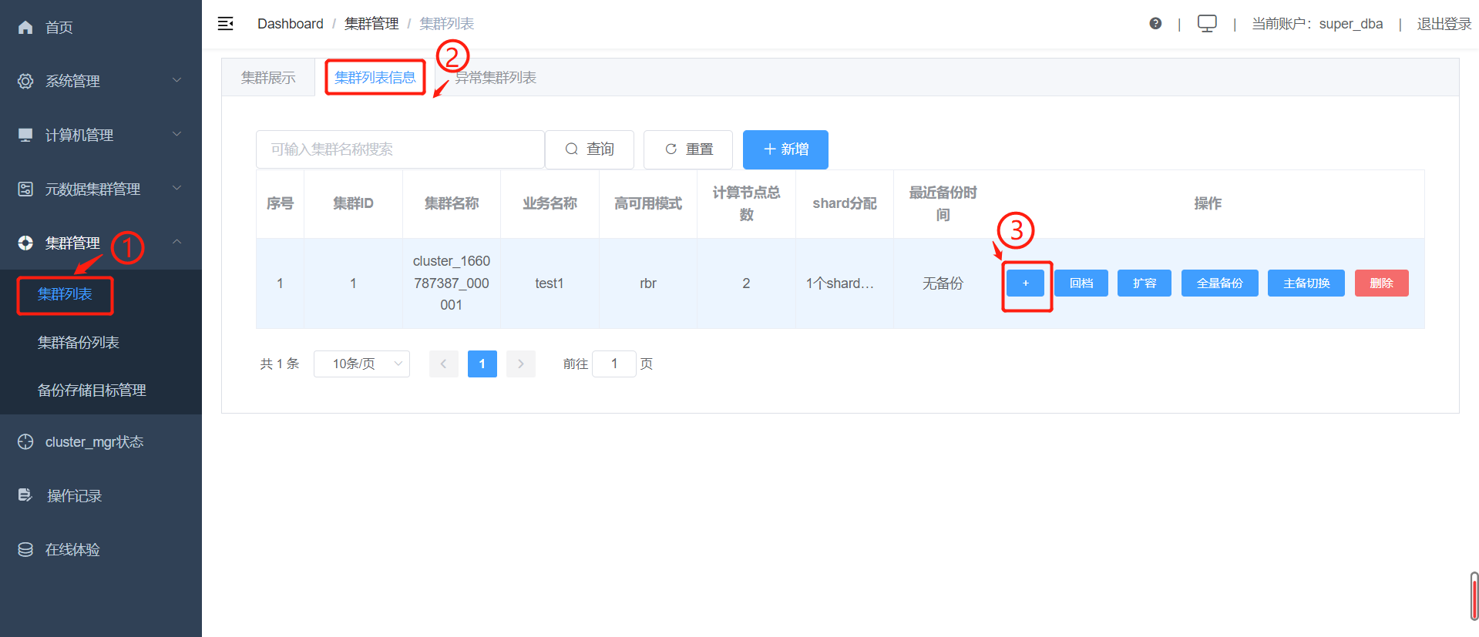
Task: Click the blue + button in the cluster row
Action: 1025,283
